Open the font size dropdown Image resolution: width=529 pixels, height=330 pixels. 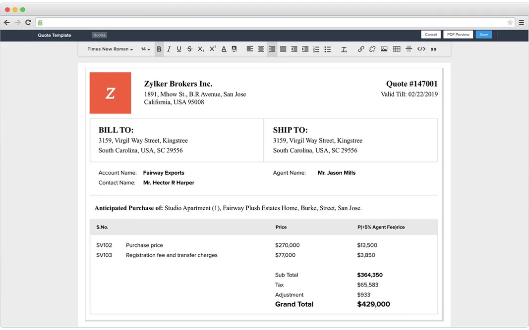click(x=145, y=49)
